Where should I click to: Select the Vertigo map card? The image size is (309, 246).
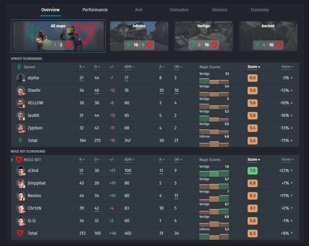click(204, 36)
